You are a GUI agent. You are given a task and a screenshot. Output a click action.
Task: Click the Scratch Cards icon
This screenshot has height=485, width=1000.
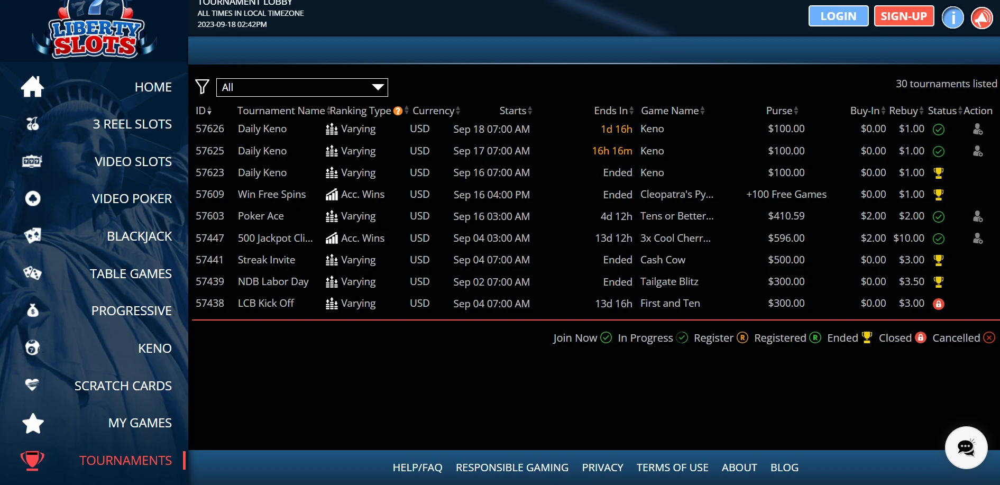point(32,385)
